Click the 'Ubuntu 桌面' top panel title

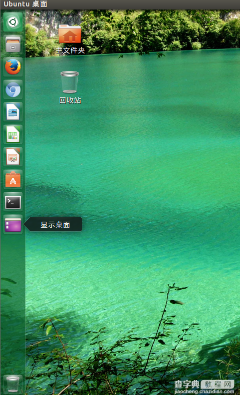(25, 4)
